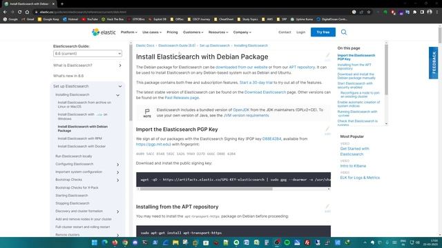This screenshot has width=442, height=248.
Task: Click the Try free button
Action: pos(323,32)
